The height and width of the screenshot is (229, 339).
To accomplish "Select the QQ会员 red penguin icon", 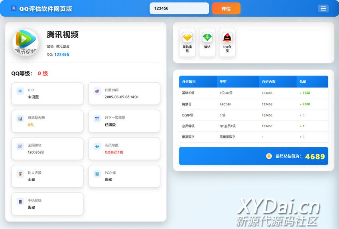I will (x=227, y=38).
